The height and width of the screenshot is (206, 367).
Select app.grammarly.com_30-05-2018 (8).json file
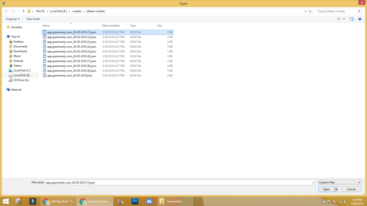point(108,66)
